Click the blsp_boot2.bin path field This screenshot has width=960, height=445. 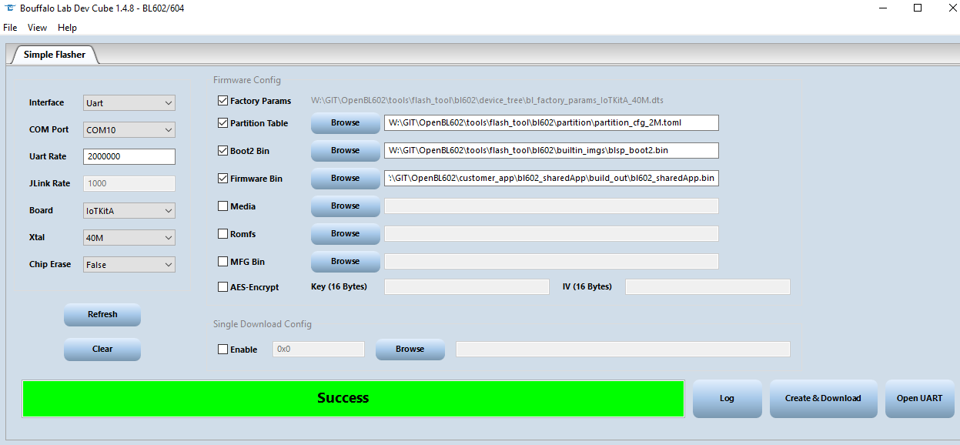551,151
